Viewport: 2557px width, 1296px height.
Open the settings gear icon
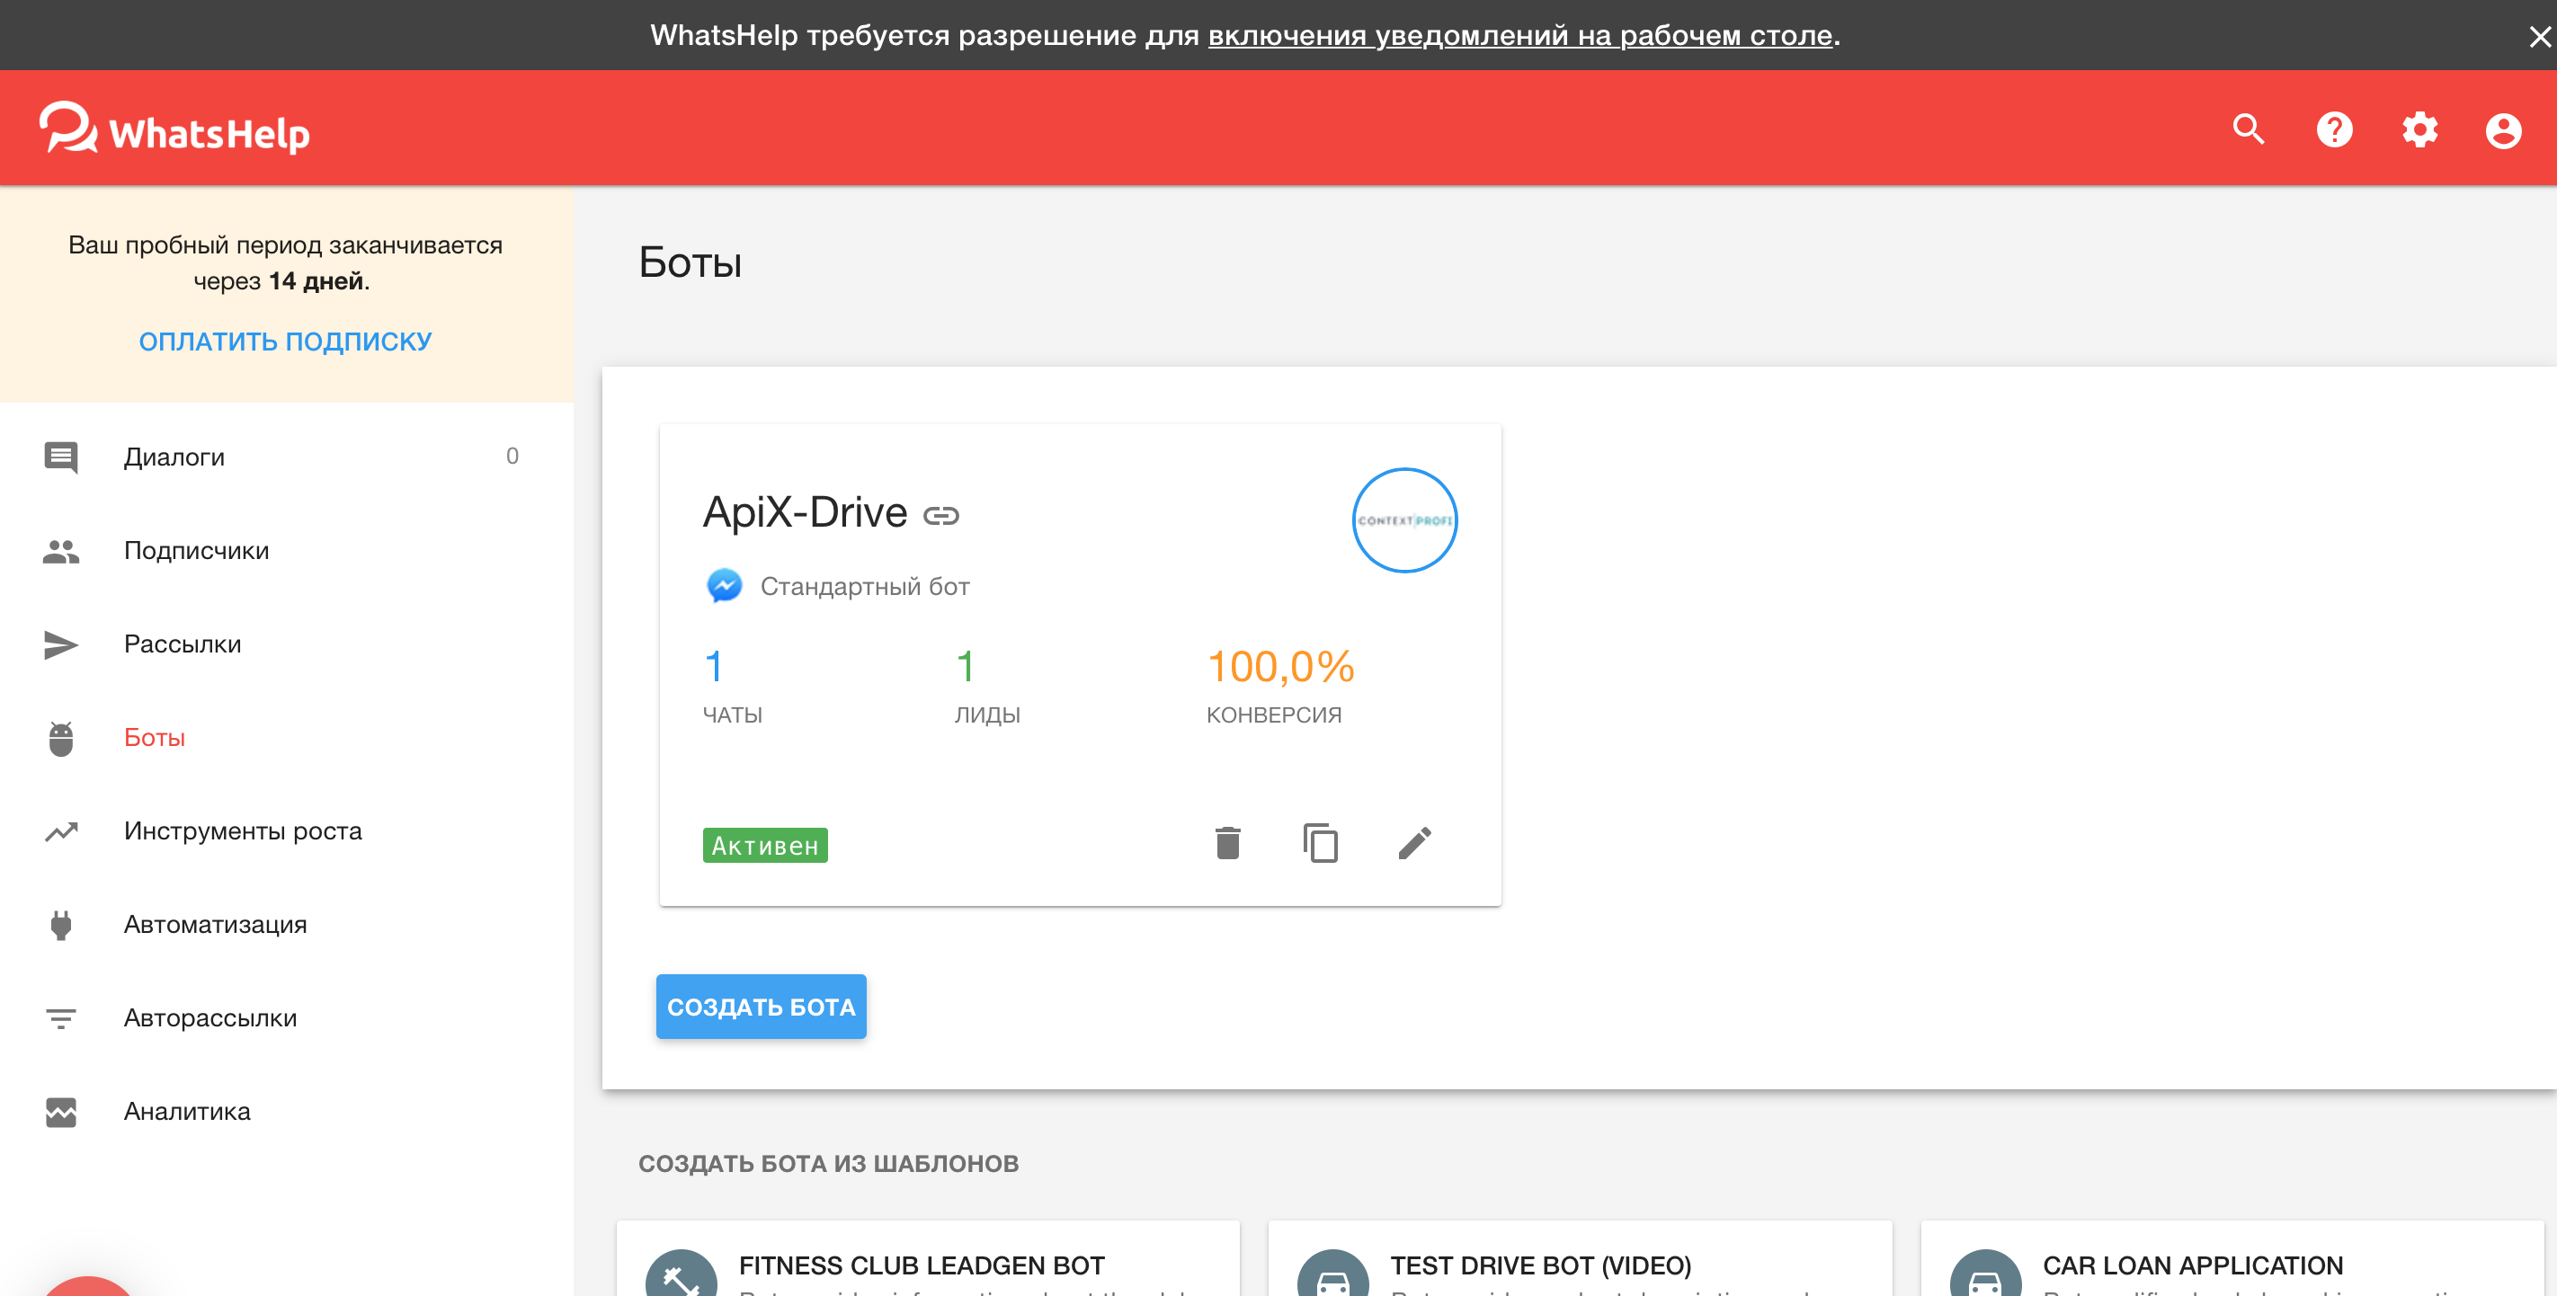tap(2419, 129)
